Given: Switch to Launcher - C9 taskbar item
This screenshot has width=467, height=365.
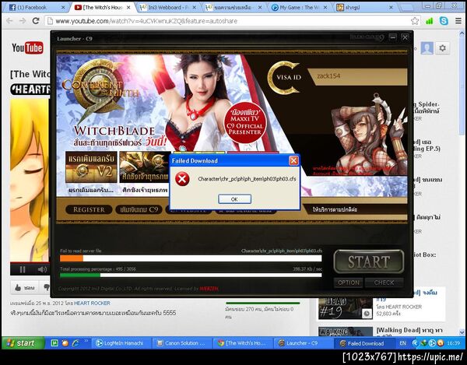Looking at the screenshot, I should click(x=303, y=343).
